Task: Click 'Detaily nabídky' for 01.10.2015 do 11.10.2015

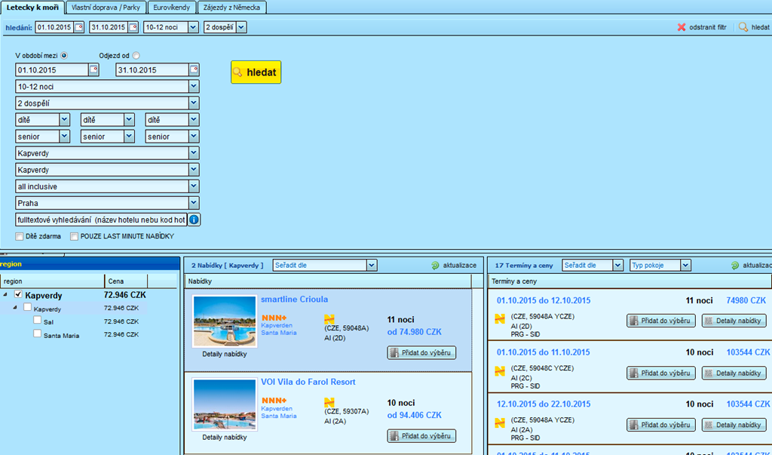Action: 734,374
